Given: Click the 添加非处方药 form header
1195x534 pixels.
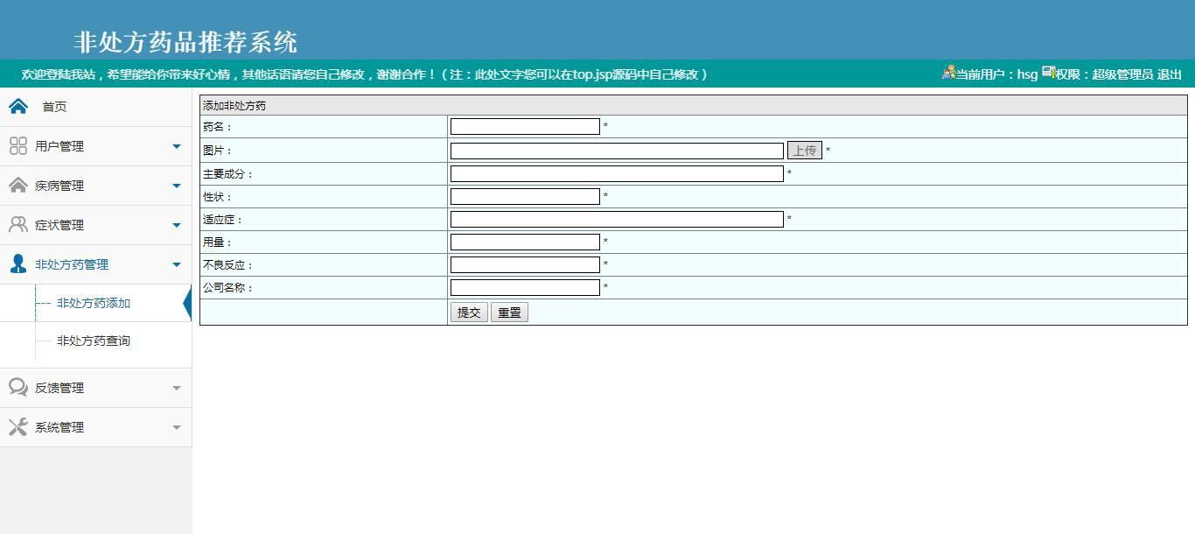Looking at the screenshot, I should click(x=234, y=106).
